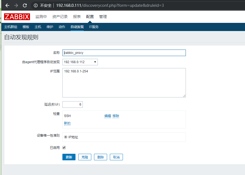Switch to the 维护 submenu

coord(50,27)
